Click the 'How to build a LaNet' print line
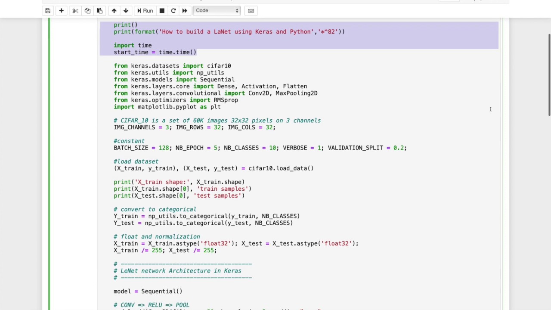The image size is (551, 310). click(x=229, y=32)
